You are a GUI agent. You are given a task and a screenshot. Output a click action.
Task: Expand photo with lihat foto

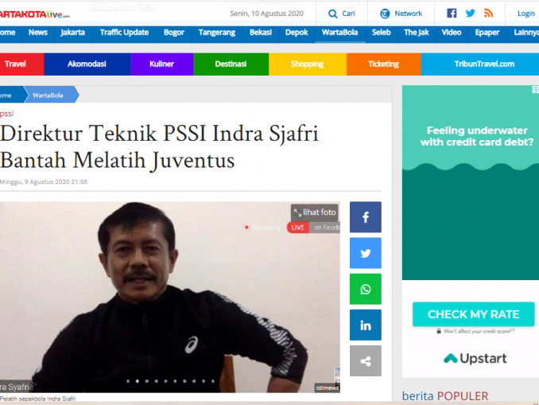315,212
